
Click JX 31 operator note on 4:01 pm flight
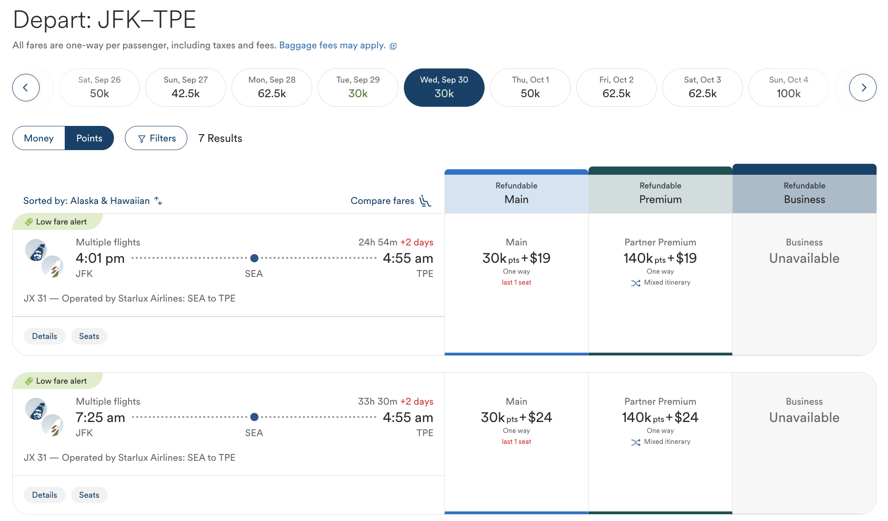pyautogui.click(x=129, y=298)
